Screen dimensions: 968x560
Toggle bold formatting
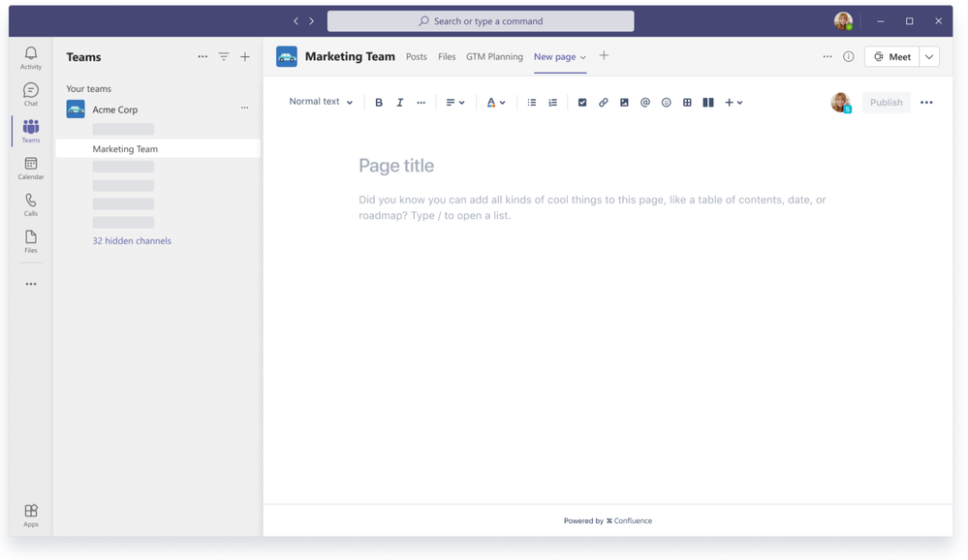(x=379, y=103)
